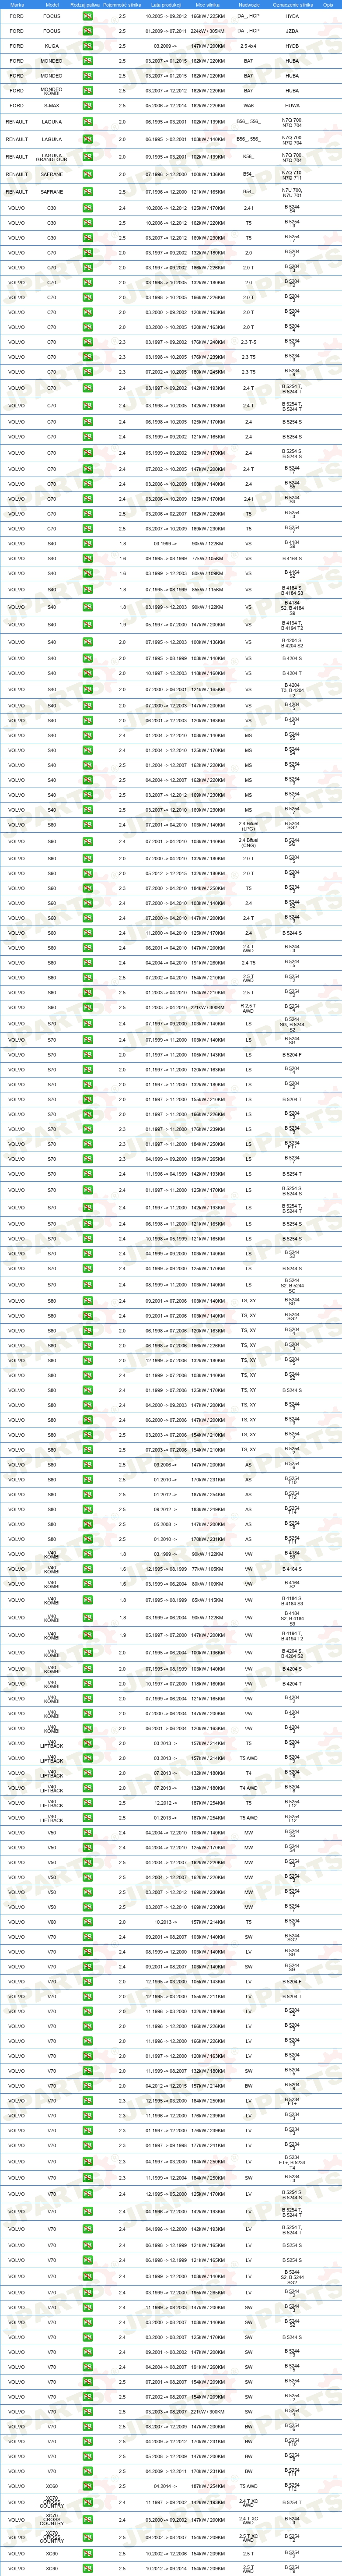Image resolution: width=342 pixels, height=2576 pixels.
Task: Click the 'Moc silnika' column header
Action: (207, 5)
